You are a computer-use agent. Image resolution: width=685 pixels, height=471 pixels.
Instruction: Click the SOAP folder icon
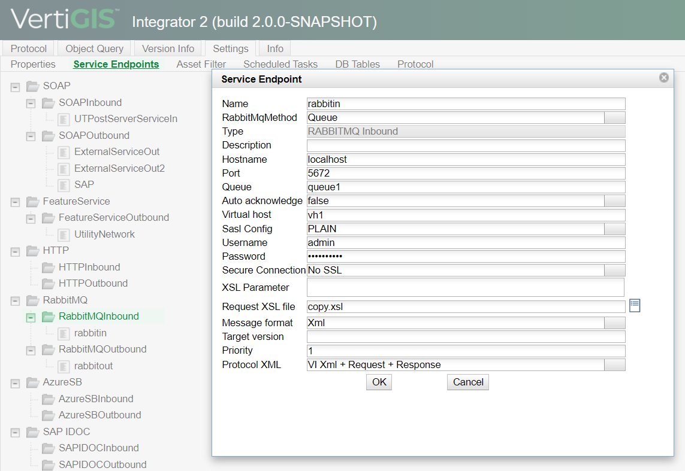(x=33, y=86)
